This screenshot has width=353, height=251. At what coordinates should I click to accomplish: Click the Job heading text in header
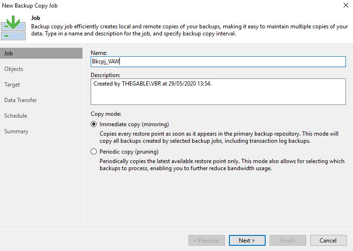pyautogui.click(x=35, y=18)
